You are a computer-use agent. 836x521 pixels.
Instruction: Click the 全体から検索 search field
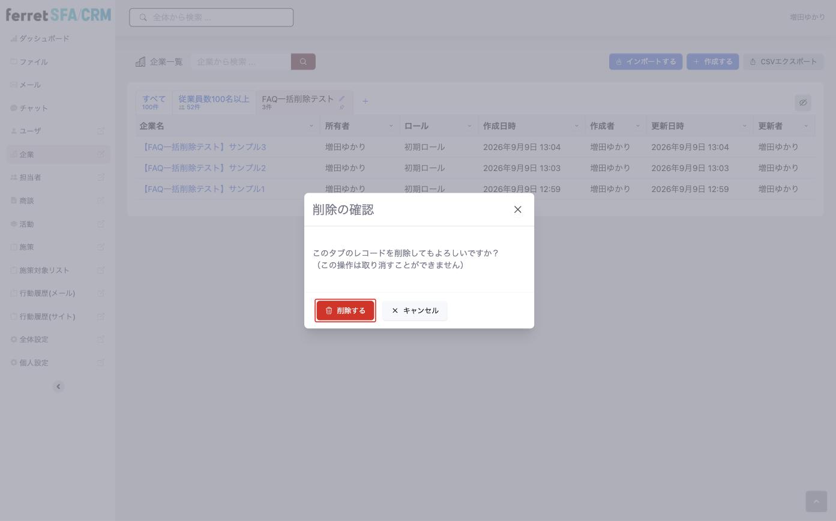point(211,17)
